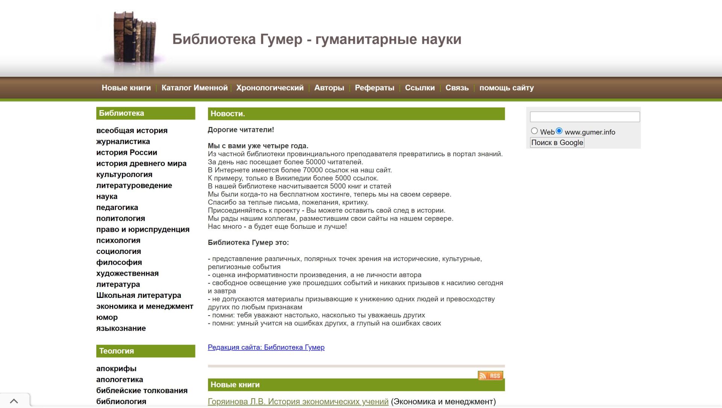
Task: Open the 'философия' section
Action: pos(119,262)
